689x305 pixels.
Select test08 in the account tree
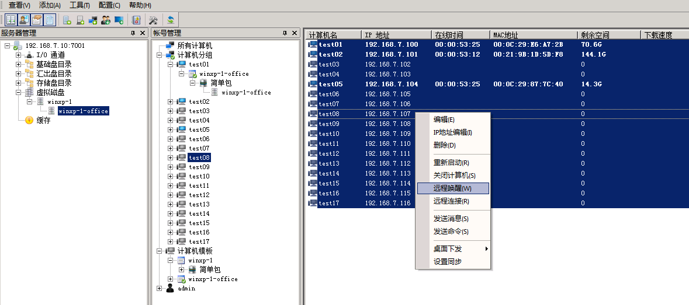click(199, 157)
